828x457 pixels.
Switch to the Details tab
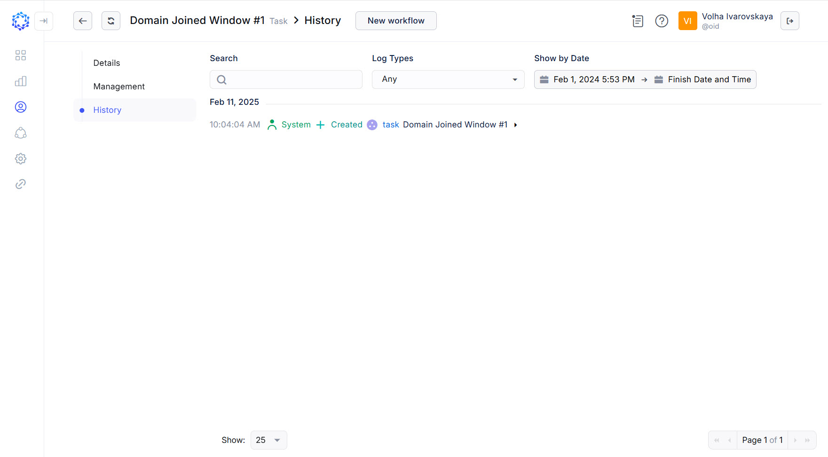107,63
